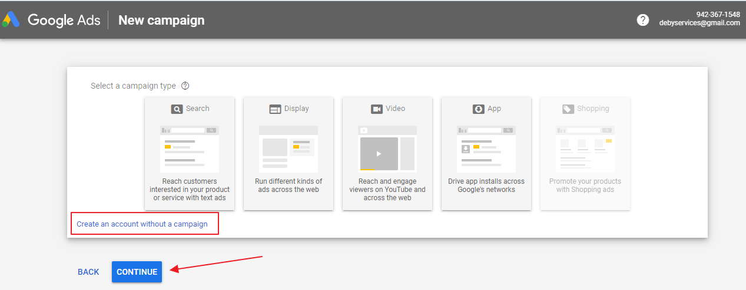746x290 pixels.
Task: Select the Display campaign icon
Action: click(x=275, y=109)
